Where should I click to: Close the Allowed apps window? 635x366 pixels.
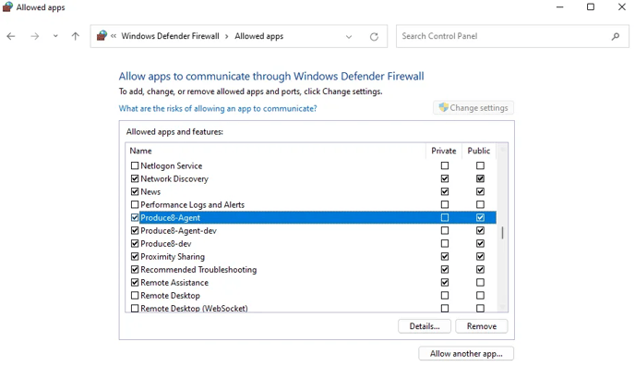(622, 7)
